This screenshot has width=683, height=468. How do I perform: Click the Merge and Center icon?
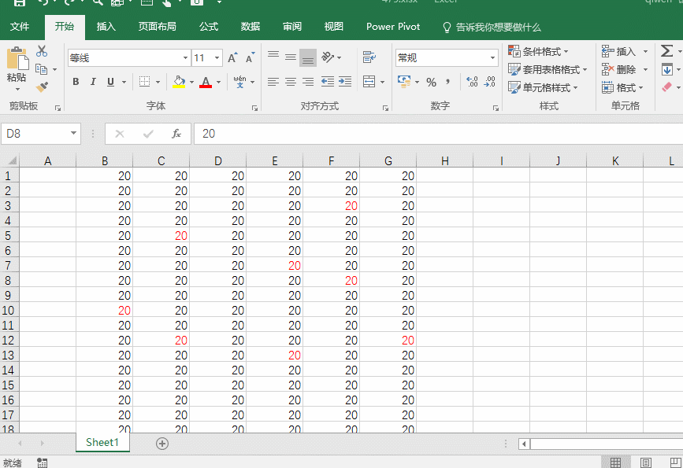(x=369, y=82)
